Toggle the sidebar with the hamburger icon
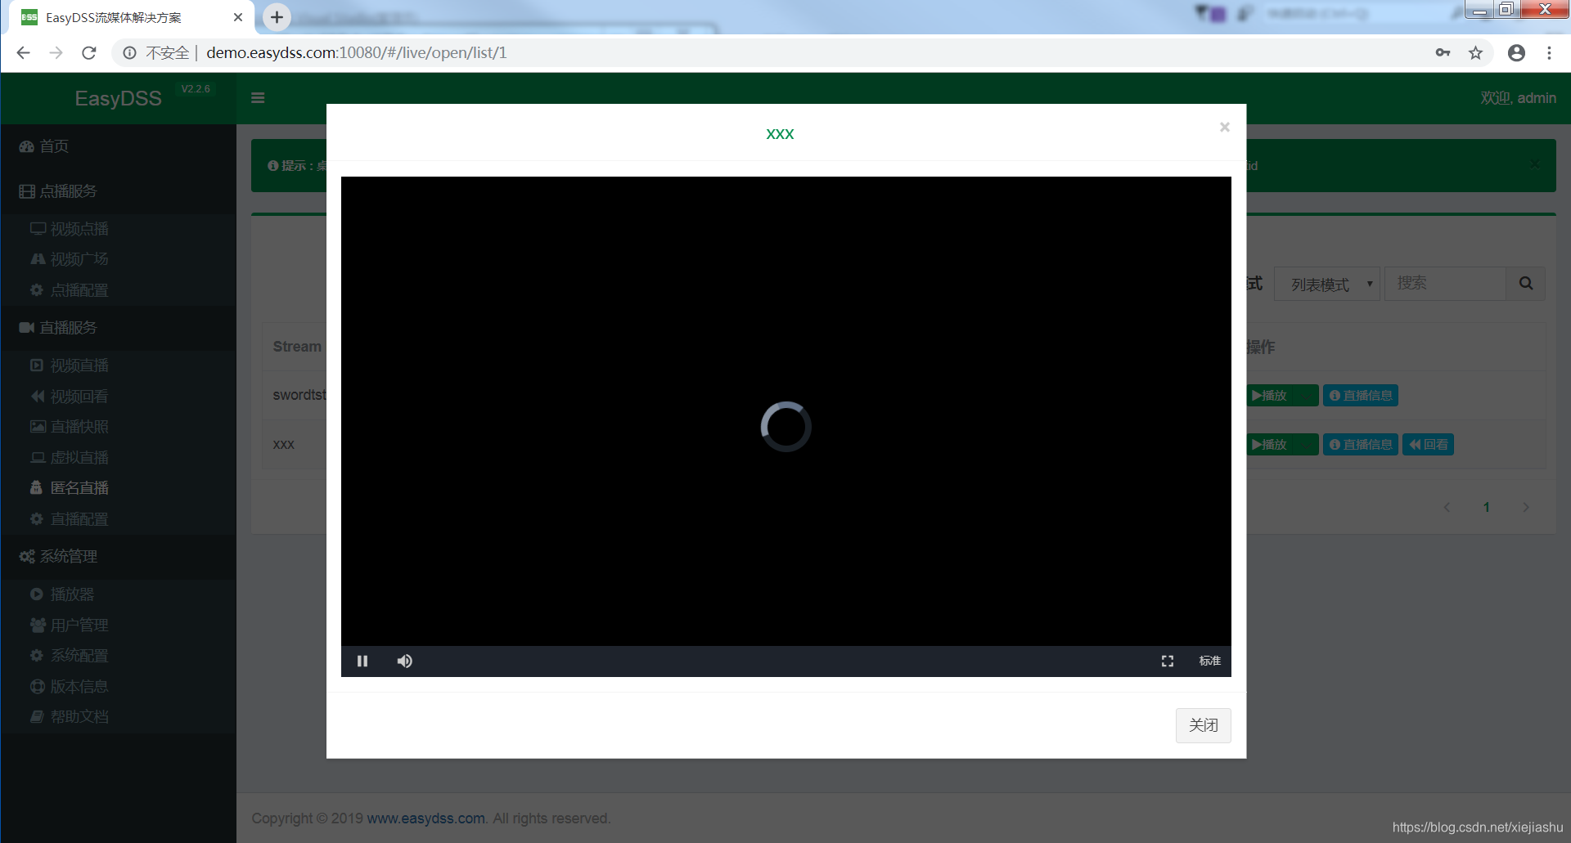The width and height of the screenshot is (1571, 843). click(x=258, y=98)
